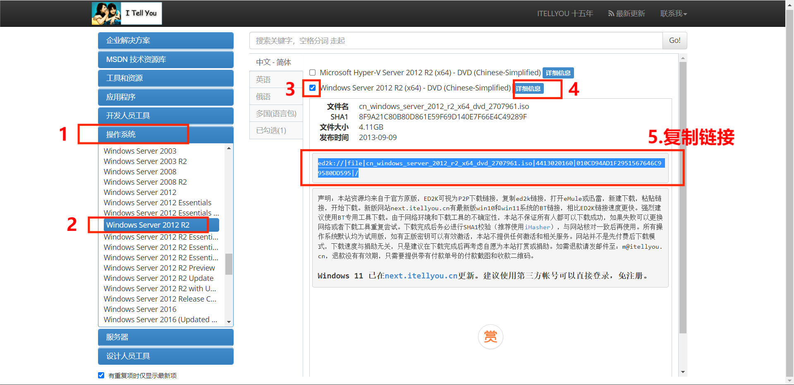Tick the Microsoft Hyper-V Server 2012 R2 checkbox
The height and width of the screenshot is (385, 794).
(x=313, y=73)
